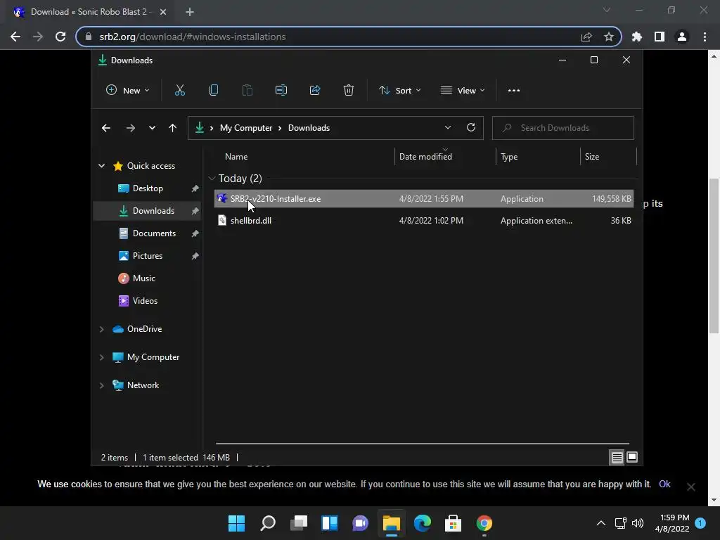Dismiss the cookie banner with X
Viewport: 720px width, 540px height.
(x=690, y=487)
